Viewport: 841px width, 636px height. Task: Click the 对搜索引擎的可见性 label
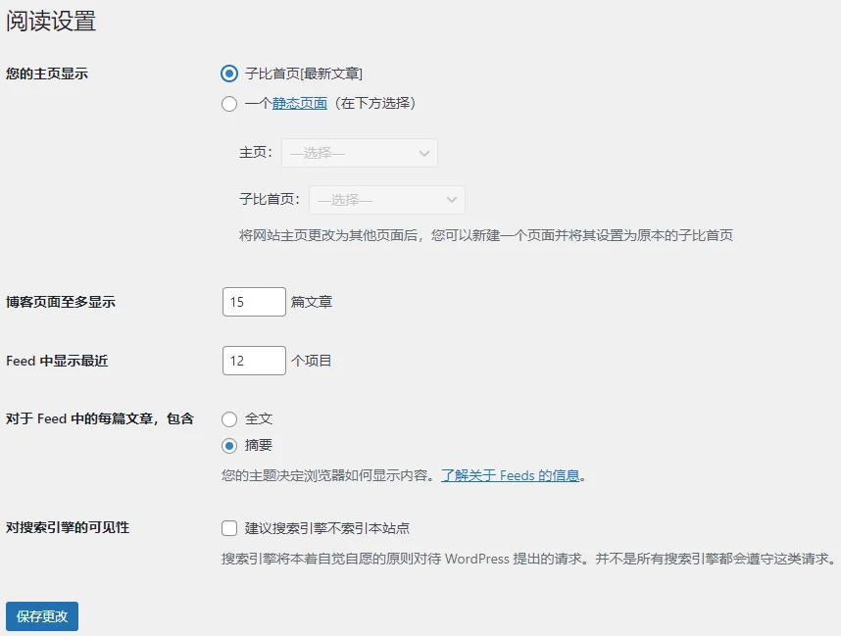68,527
